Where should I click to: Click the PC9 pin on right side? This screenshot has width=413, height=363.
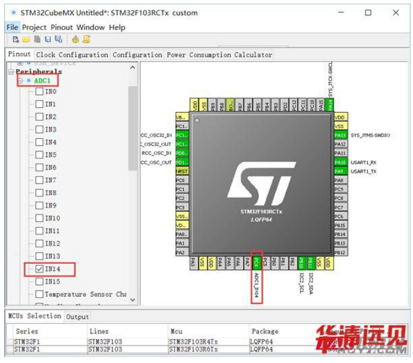coord(341,189)
